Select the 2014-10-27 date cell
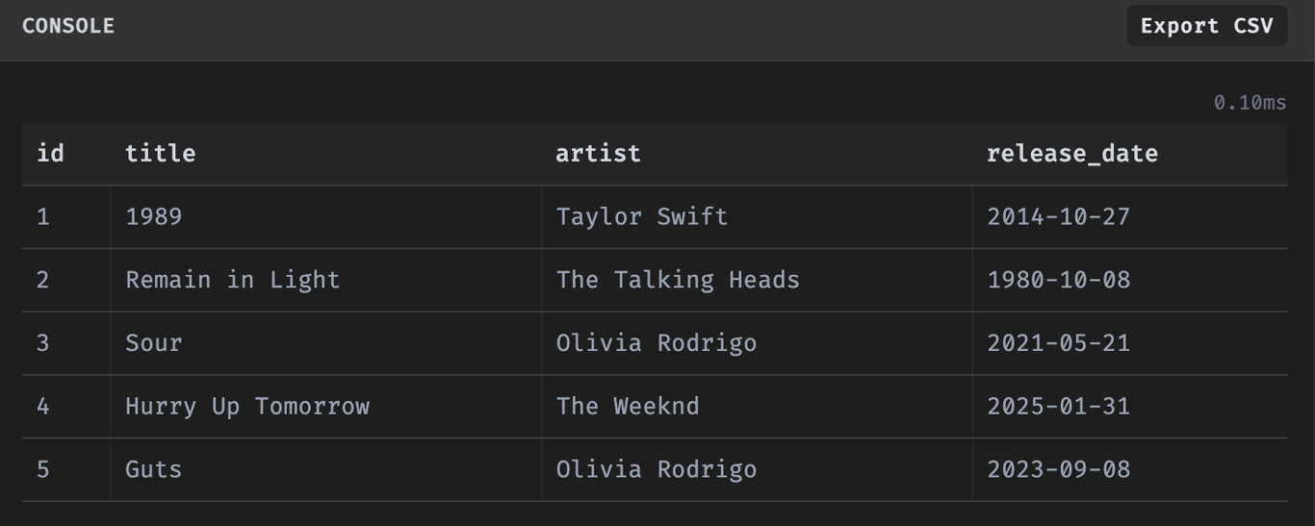Viewport: 1315px width, 526px height. (x=1058, y=217)
